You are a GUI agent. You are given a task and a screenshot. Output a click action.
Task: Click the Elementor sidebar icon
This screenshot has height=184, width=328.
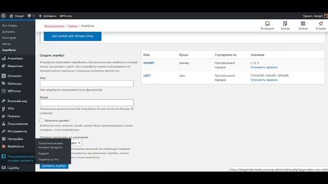[x=4, y=76]
